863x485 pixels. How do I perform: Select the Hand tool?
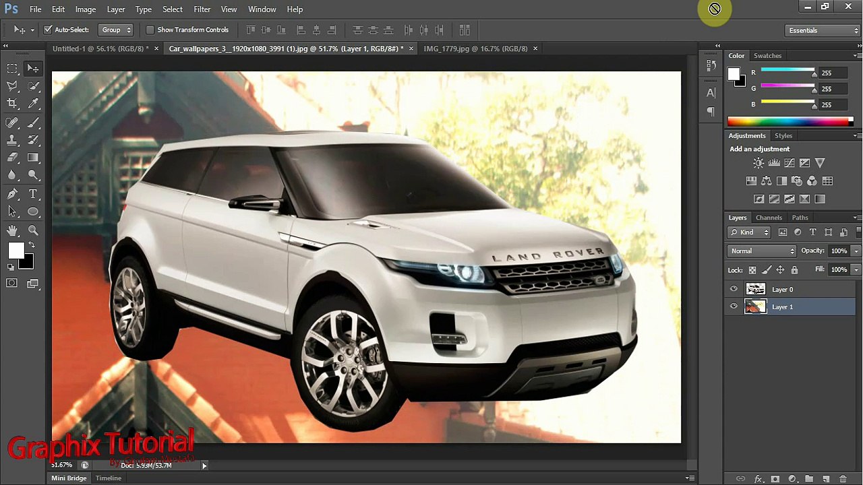[12, 230]
